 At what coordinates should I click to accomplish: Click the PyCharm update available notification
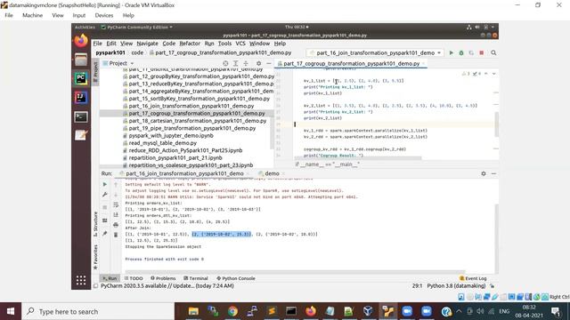[167, 286]
